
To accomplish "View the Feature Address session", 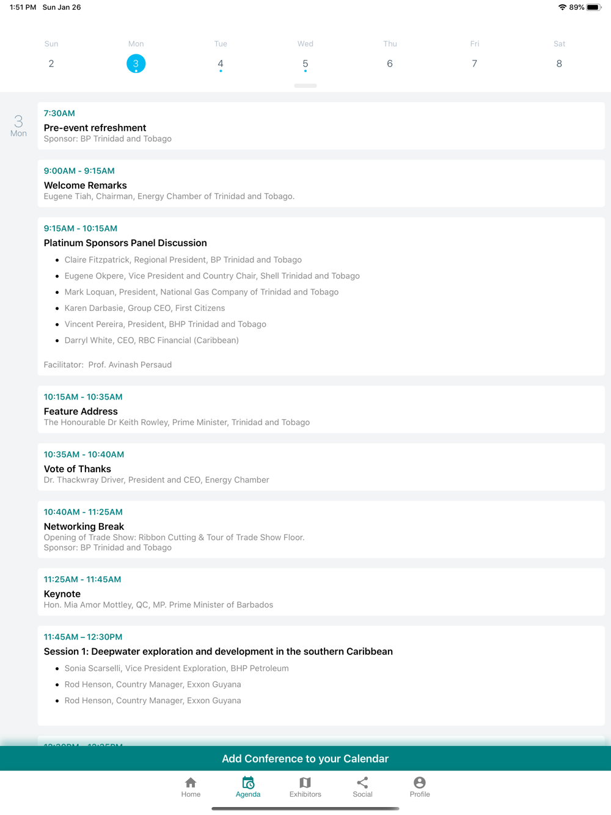I will tap(321, 409).
